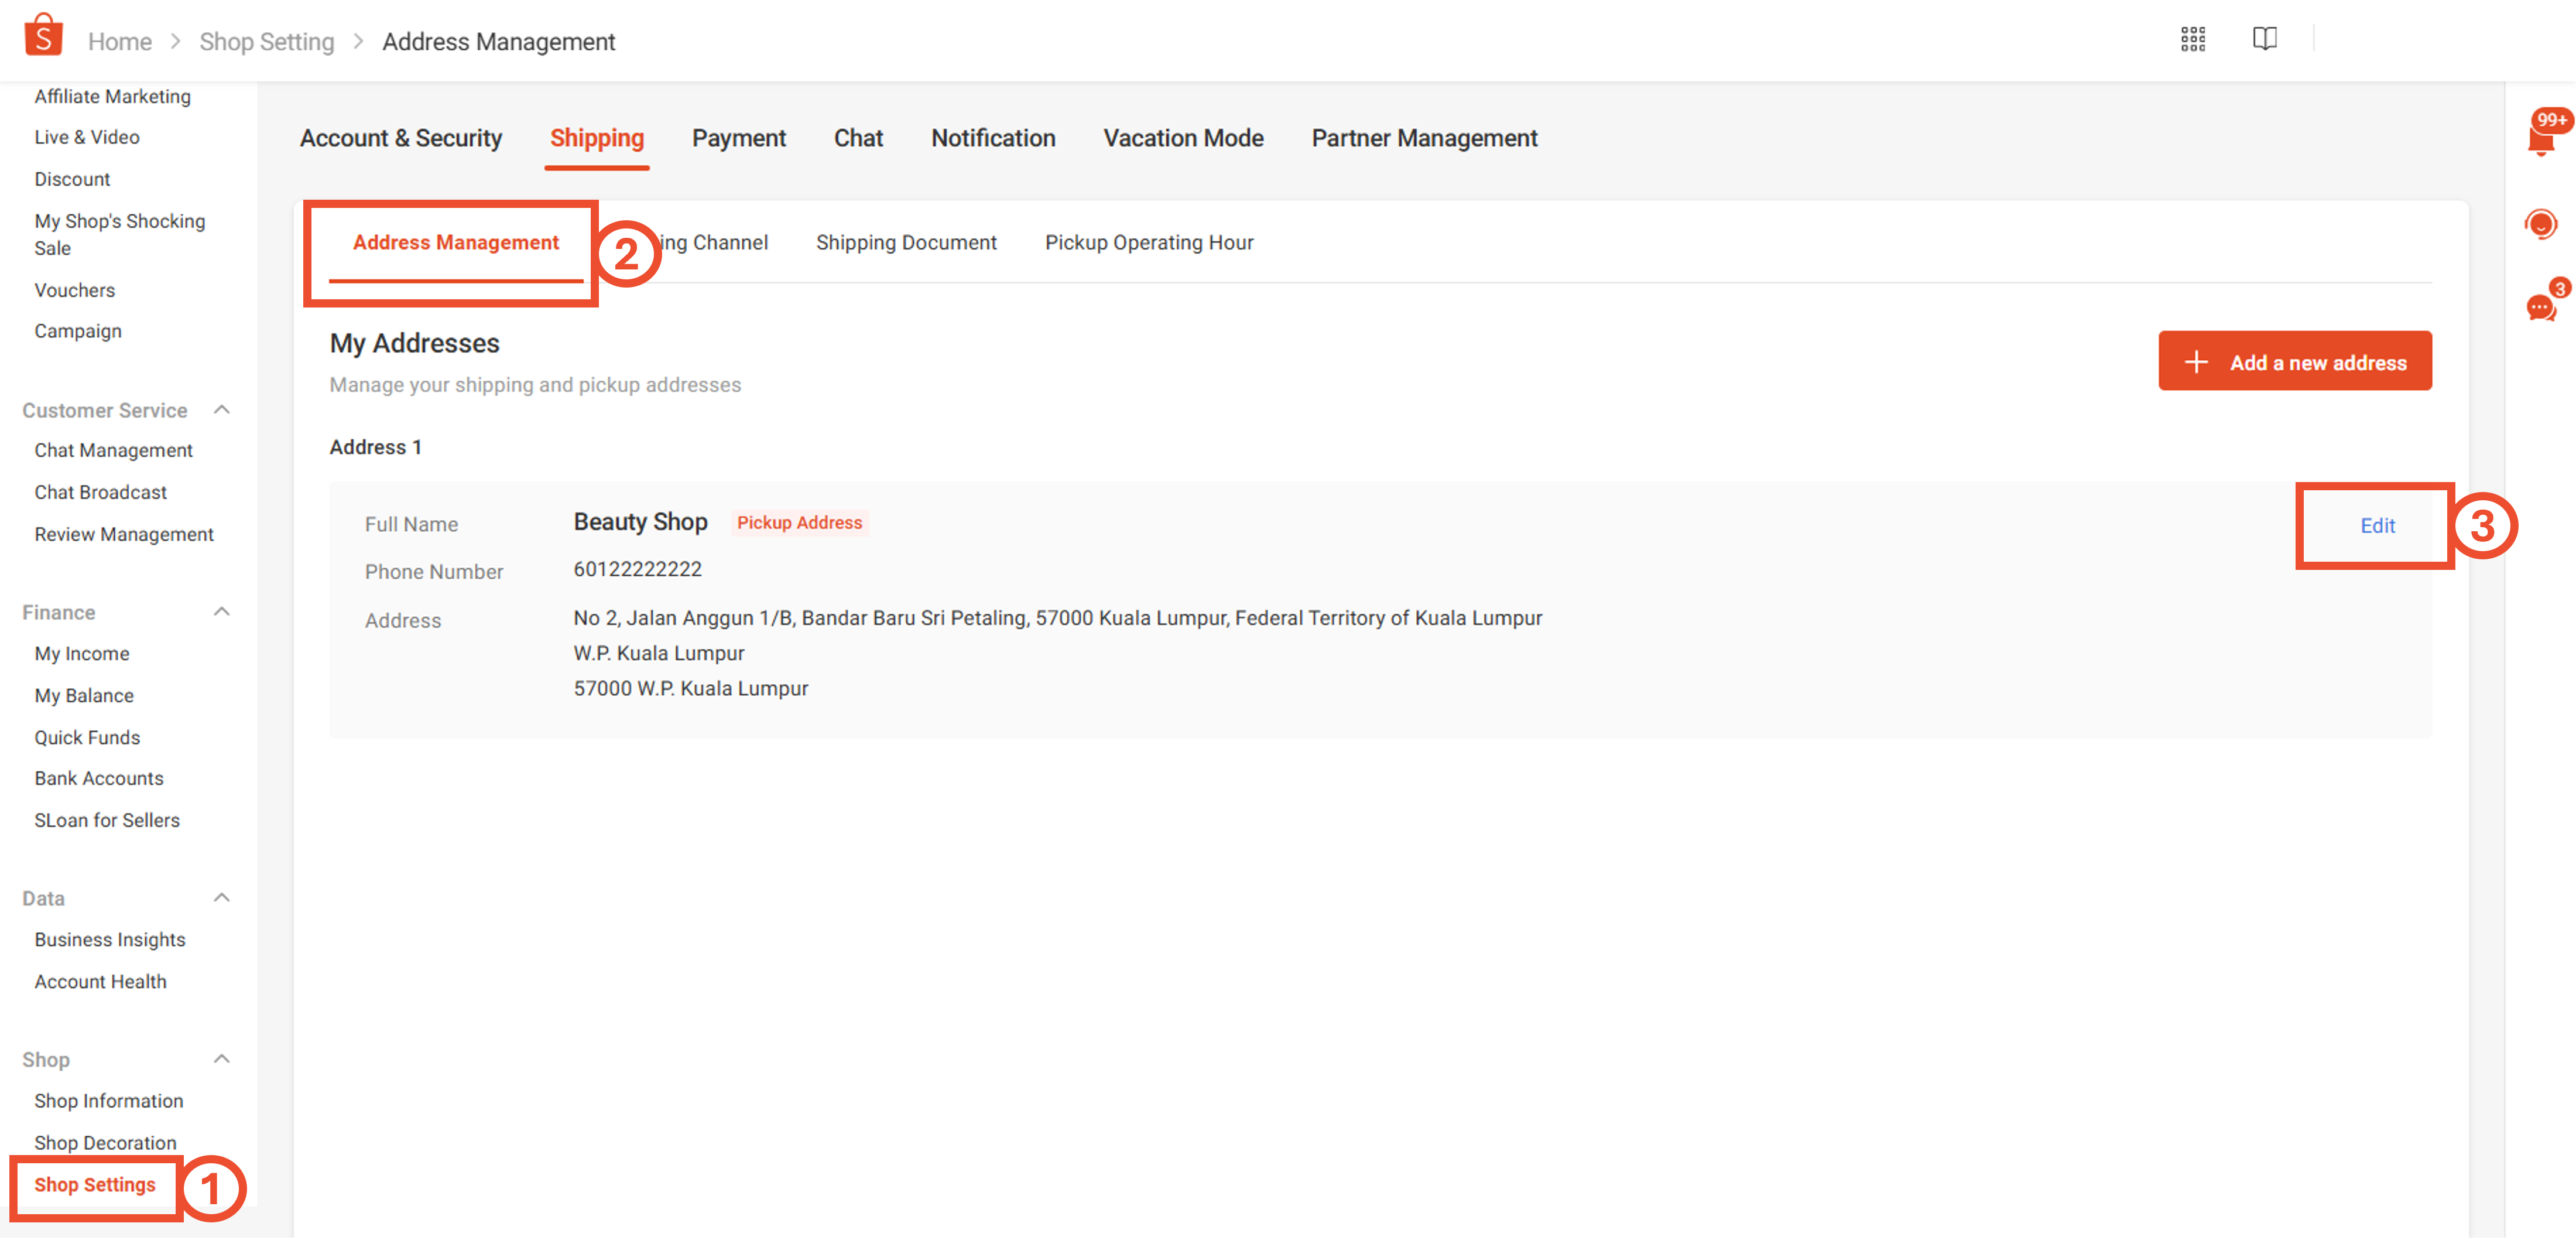Open the Pickup Operating Hour sub-tab

point(1148,242)
